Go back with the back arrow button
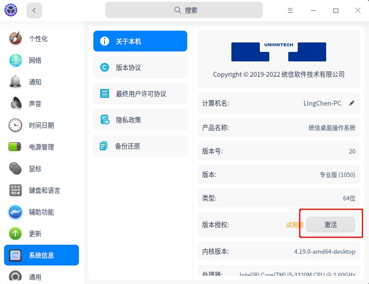The height and width of the screenshot is (284, 369). pos(34,10)
